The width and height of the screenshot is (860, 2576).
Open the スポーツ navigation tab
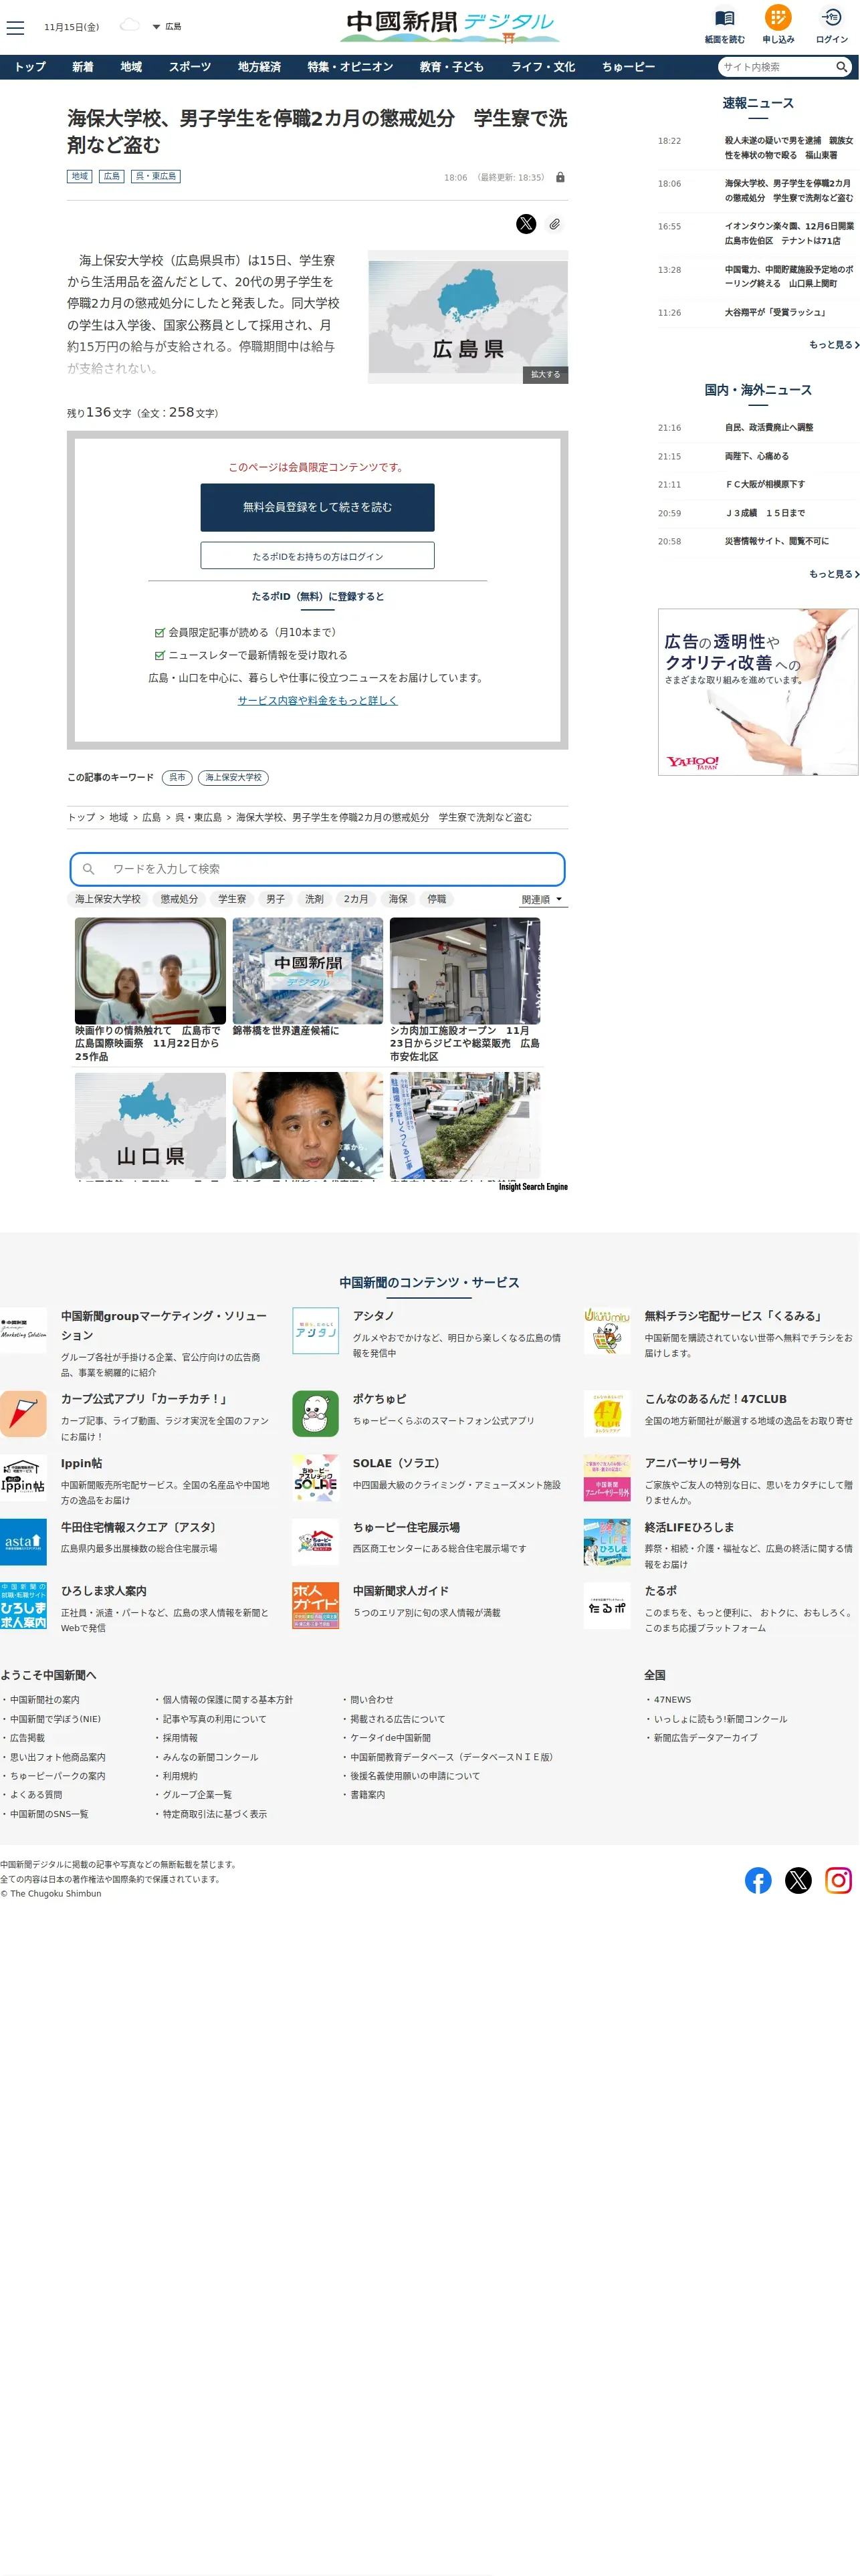click(x=189, y=67)
